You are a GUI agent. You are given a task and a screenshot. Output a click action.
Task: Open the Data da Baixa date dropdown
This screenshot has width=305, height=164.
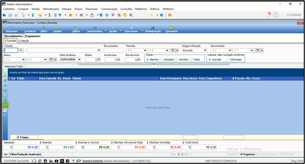pos(79,60)
